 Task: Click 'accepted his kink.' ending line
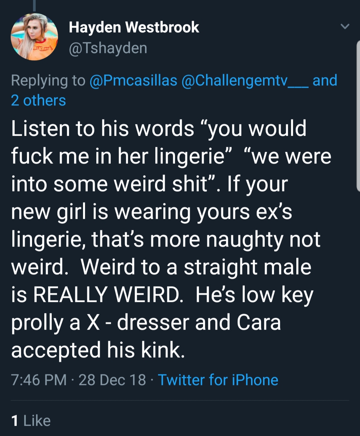98,350
